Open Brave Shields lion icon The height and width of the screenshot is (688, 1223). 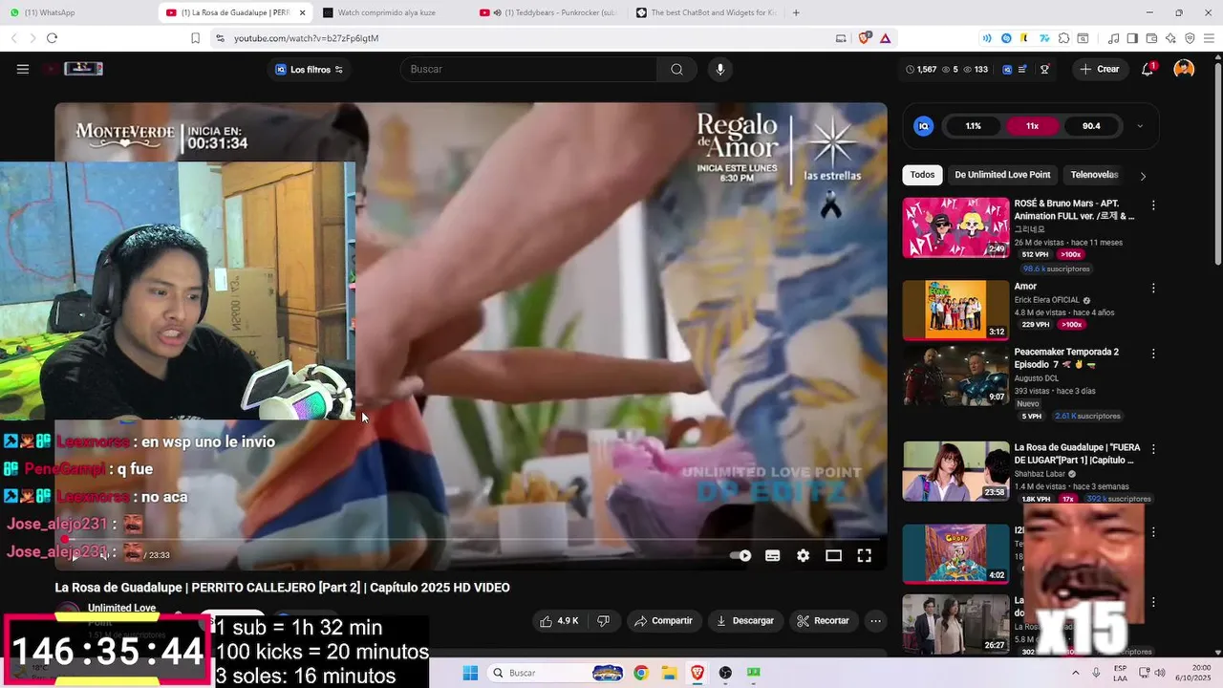[865, 38]
